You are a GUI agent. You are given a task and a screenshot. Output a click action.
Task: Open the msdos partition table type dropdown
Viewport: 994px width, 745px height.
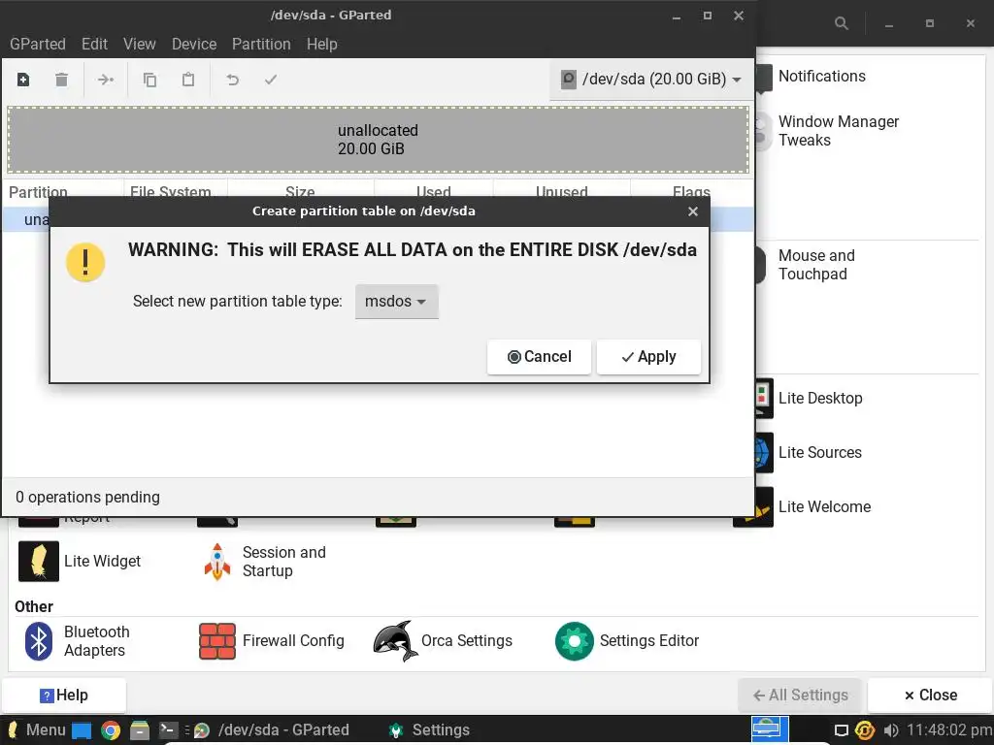click(x=396, y=302)
